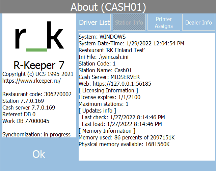The height and width of the screenshot is (171, 216).
Task: Select the 'Synchornization: in progress' status
Action: [36, 134]
